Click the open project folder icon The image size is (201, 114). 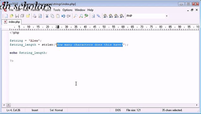[x=28, y=16]
